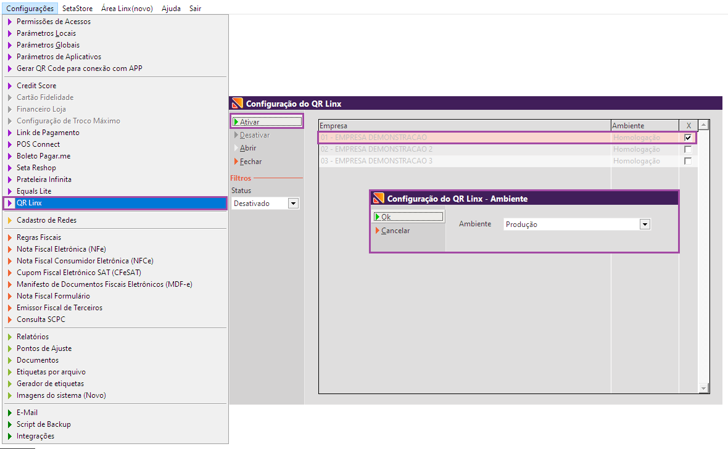The width and height of the screenshot is (728, 449).
Task: Open the Configurações menu
Action: tap(30, 9)
